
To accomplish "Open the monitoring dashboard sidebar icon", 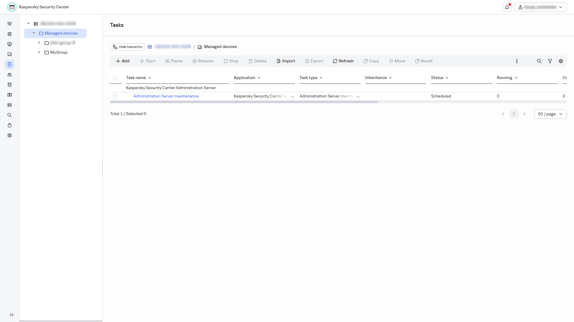I will [x=10, y=44].
